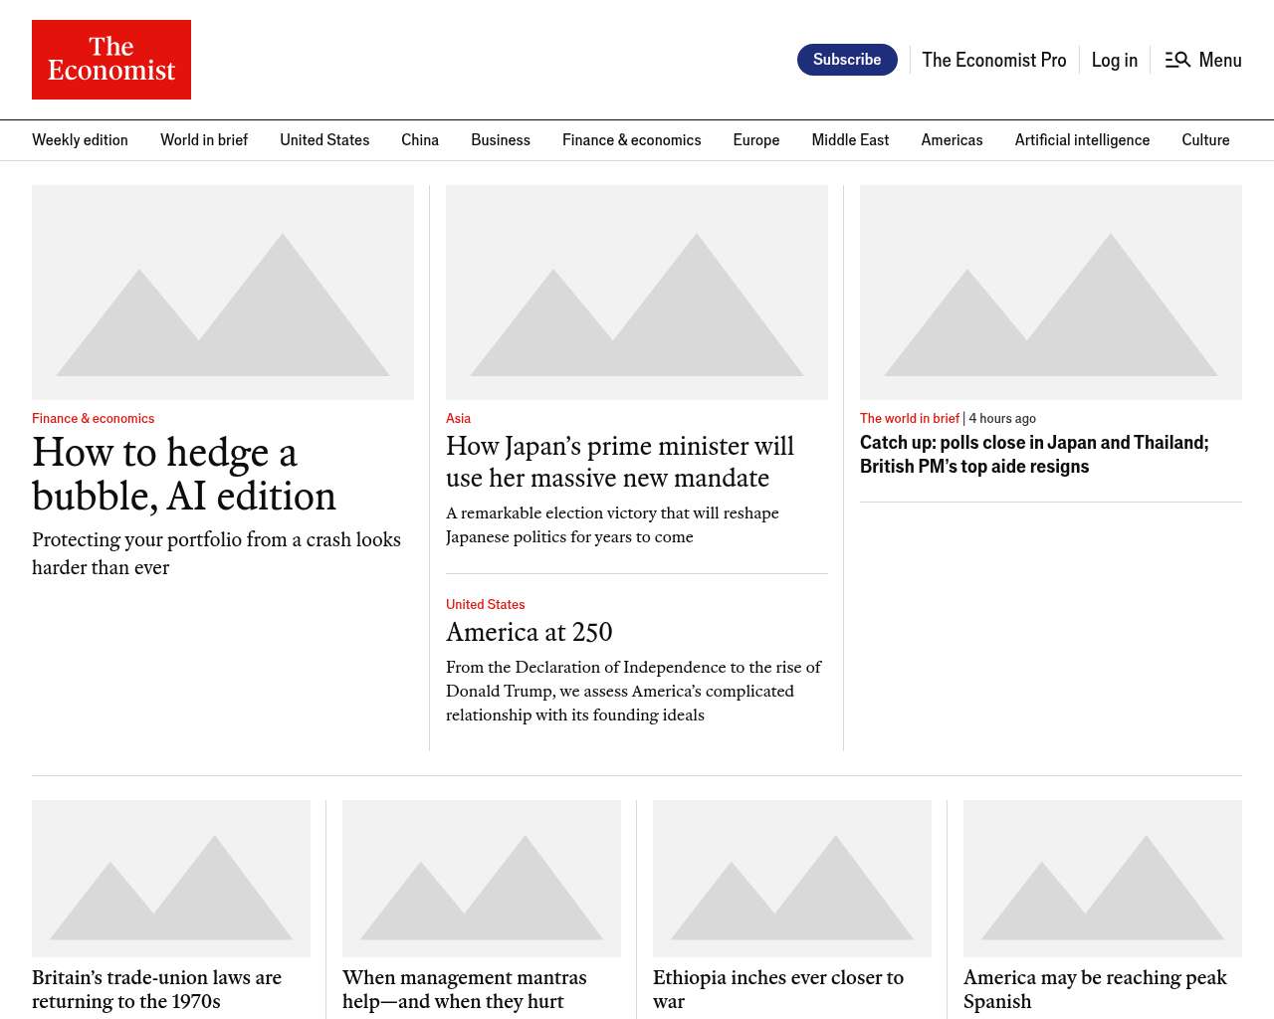Viewport: 1274px width, 1019px height.
Task: Click the Ethiopia article thumbnail
Action: tap(792, 879)
